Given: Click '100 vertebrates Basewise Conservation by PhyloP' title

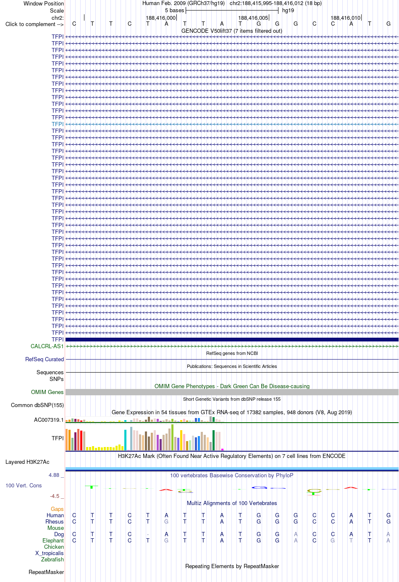Looking at the screenshot, I should click(x=232, y=475).
